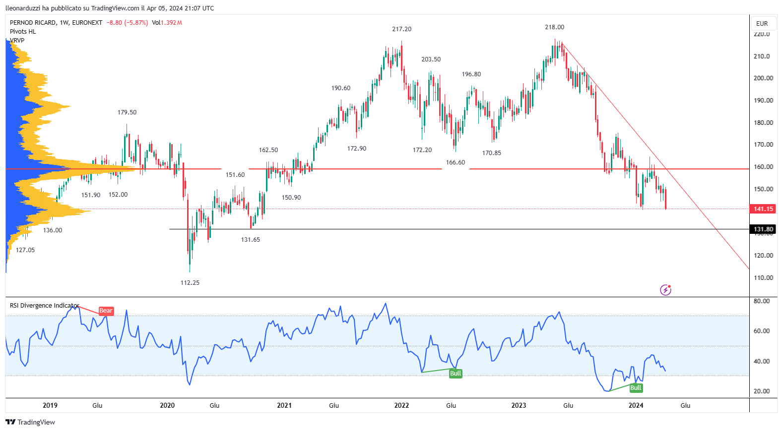Click the purple lightning flash icon
Viewport: 783px width, 431px height.
pyautogui.click(x=665, y=290)
